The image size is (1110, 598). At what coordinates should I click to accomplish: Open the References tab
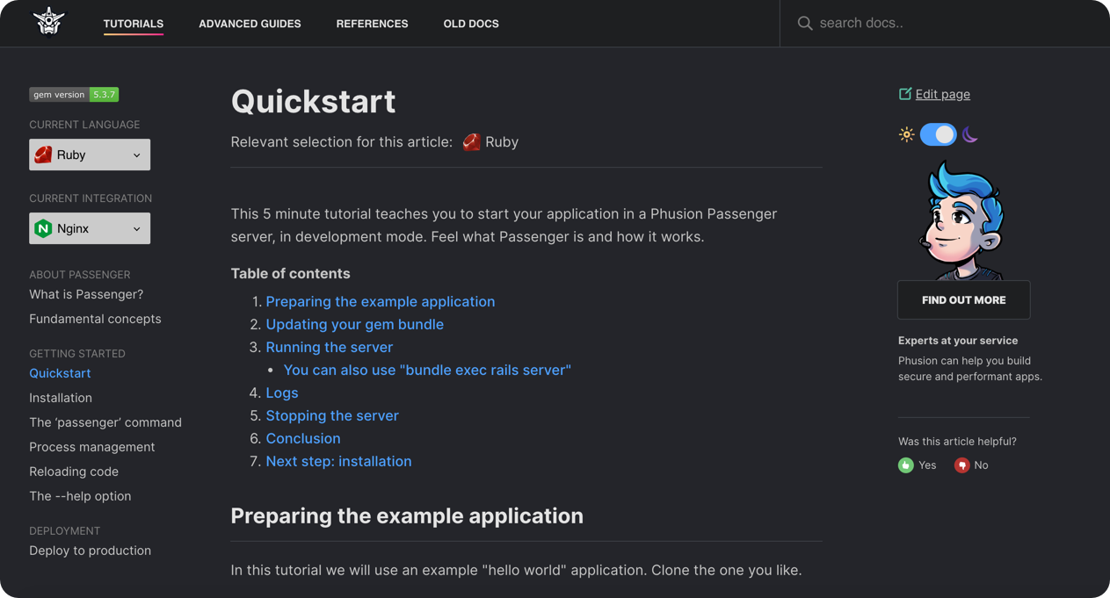tap(372, 24)
